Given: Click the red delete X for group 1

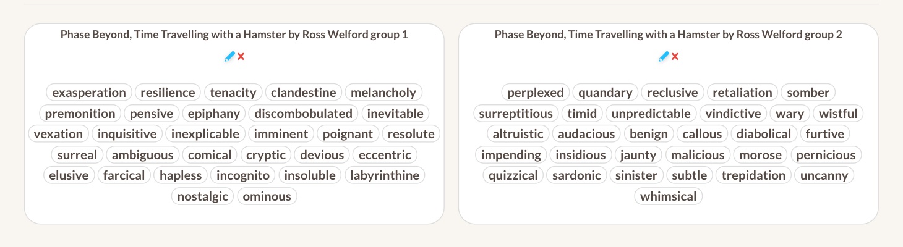Looking at the screenshot, I should coord(241,56).
